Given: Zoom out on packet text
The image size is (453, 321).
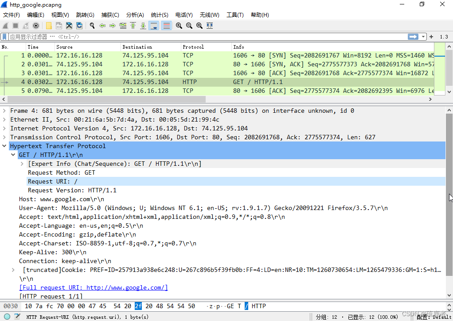Looking at the screenshot, I should pos(189,26).
